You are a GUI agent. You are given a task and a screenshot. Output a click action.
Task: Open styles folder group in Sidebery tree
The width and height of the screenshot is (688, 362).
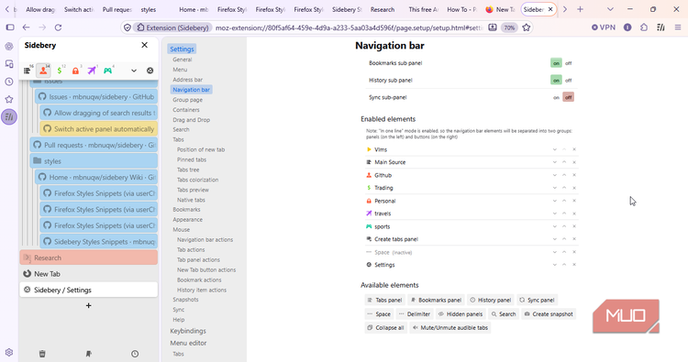94,161
